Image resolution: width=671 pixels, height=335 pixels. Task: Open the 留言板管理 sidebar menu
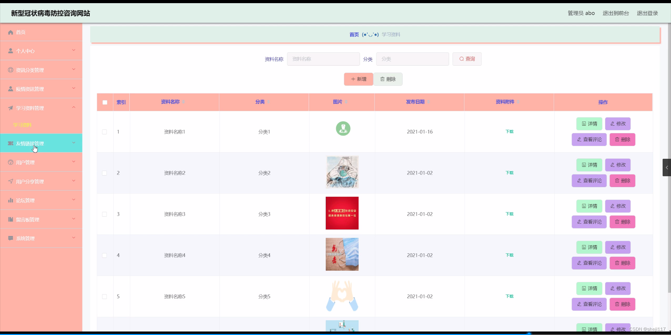[x=41, y=219]
